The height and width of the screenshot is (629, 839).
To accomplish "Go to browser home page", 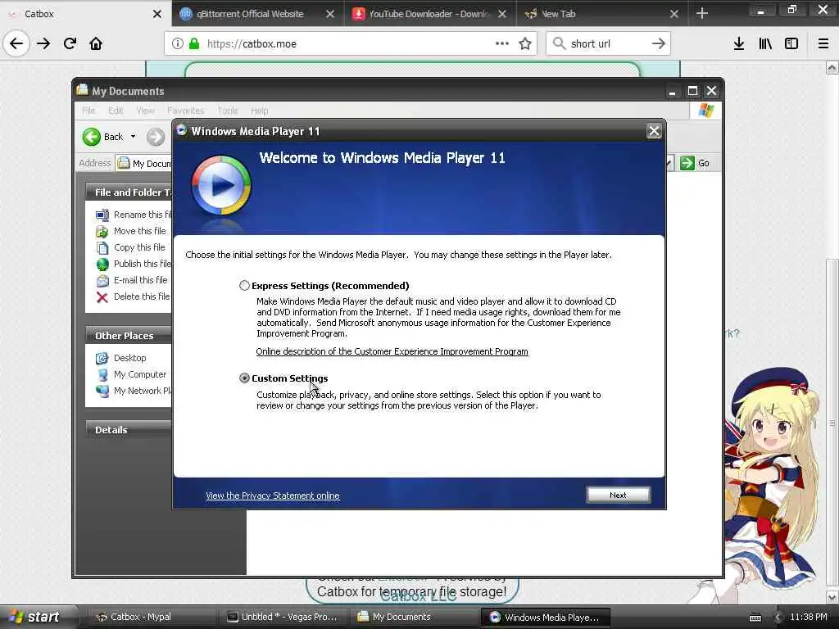I will [x=96, y=44].
